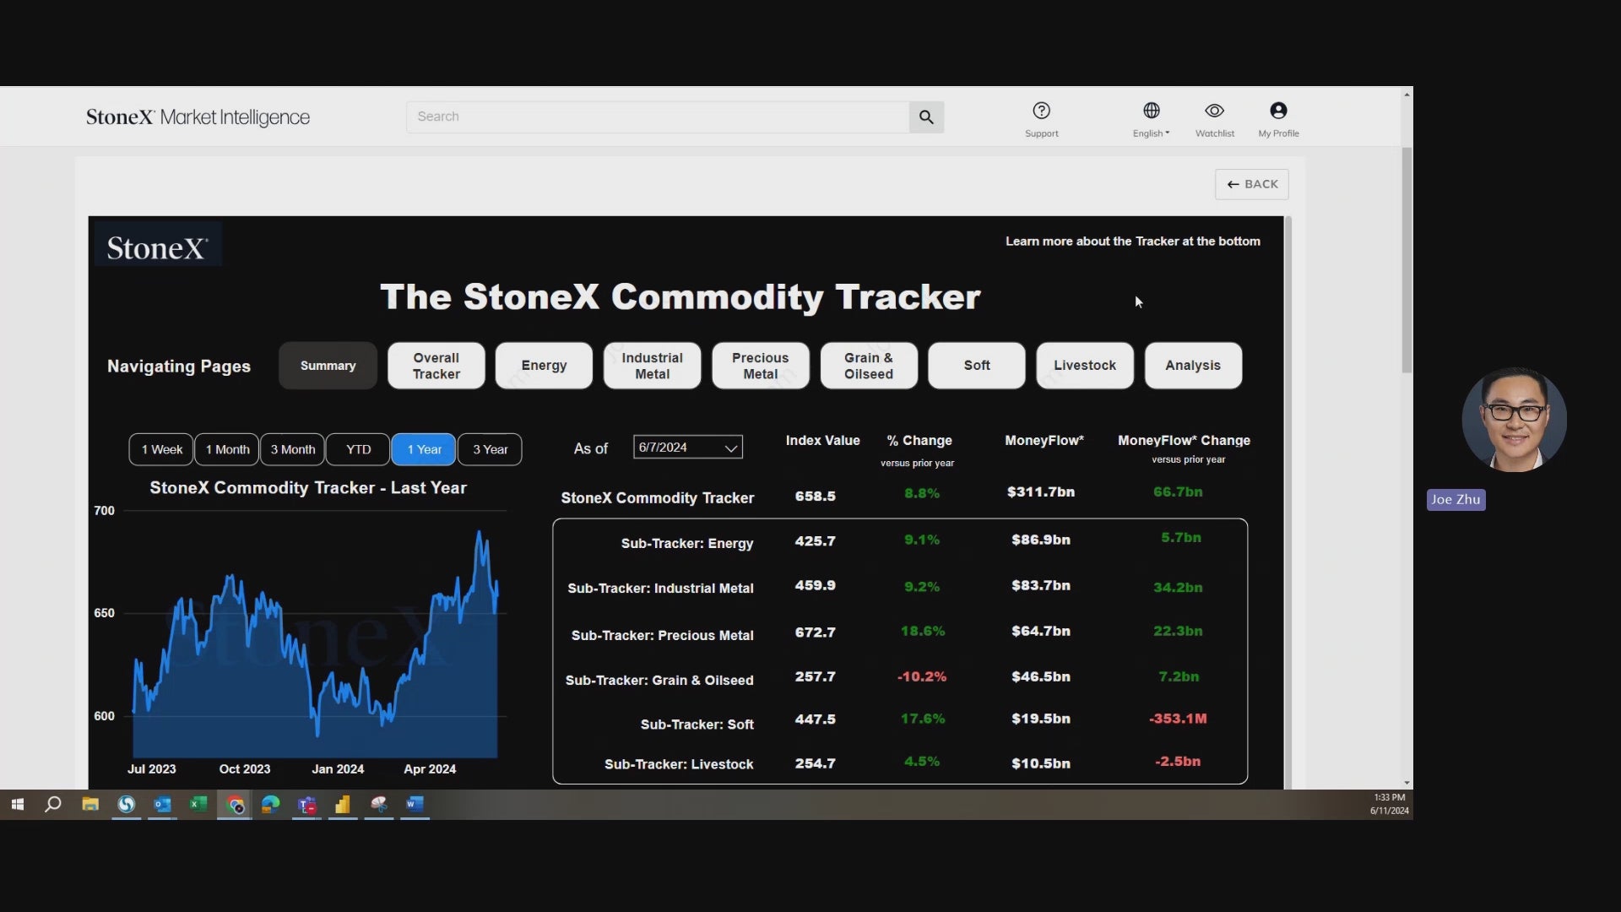The height and width of the screenshot is (912, 1621).
Task: Open the blue swirl app in taskbar
Action: pyautogui.click(x=126, y=805)
